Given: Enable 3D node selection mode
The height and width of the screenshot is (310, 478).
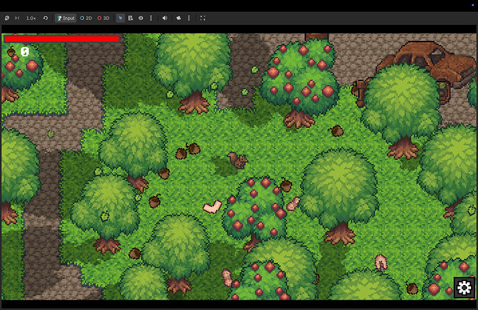Looking at the screenshot, I should coord(103,18).
